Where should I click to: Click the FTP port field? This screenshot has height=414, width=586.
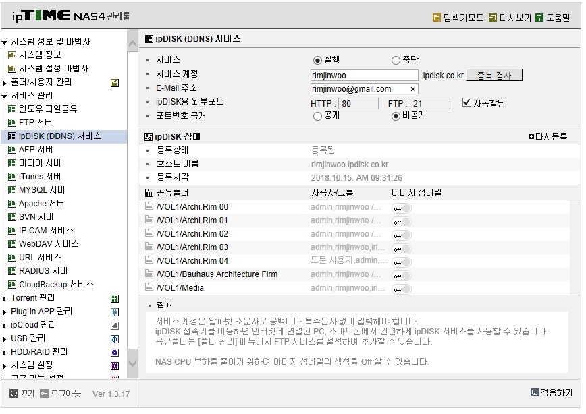pyautogui.click(x=430, y=103)
